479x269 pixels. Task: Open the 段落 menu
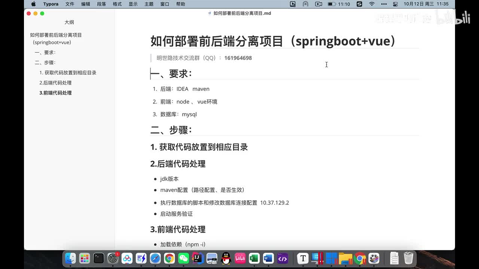tap(101, 4)
